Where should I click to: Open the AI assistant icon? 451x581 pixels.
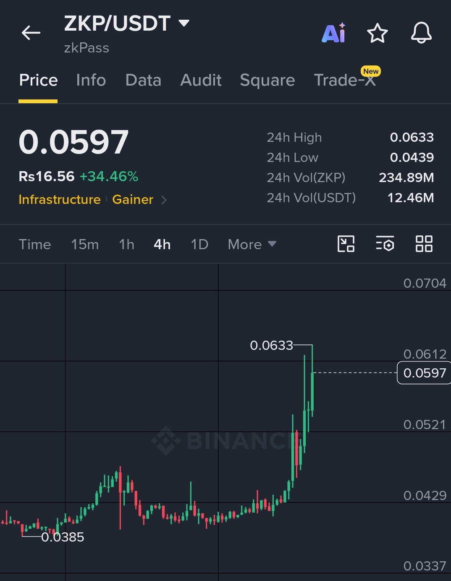pos(334,33)
